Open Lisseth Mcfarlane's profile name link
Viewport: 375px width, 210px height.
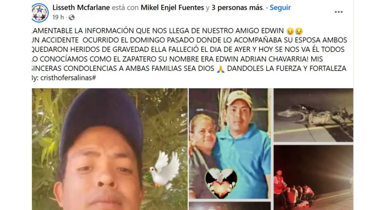81,7
